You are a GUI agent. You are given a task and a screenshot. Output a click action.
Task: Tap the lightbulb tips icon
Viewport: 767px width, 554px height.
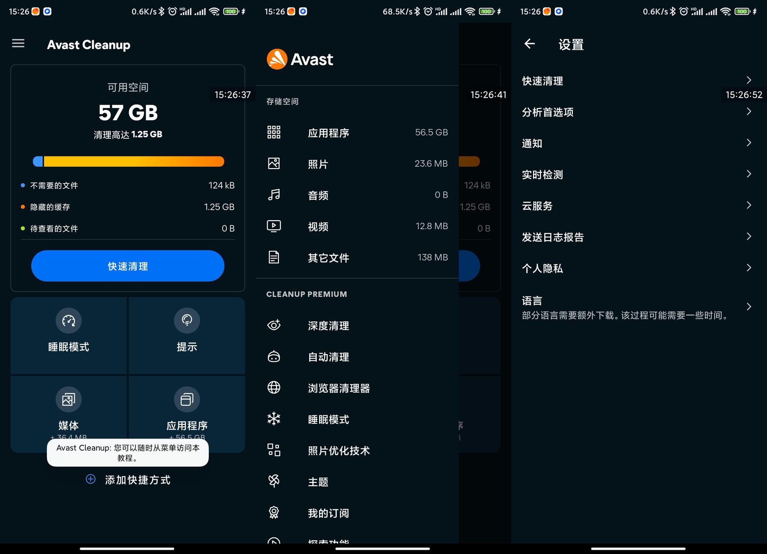(x=187, y=321)
